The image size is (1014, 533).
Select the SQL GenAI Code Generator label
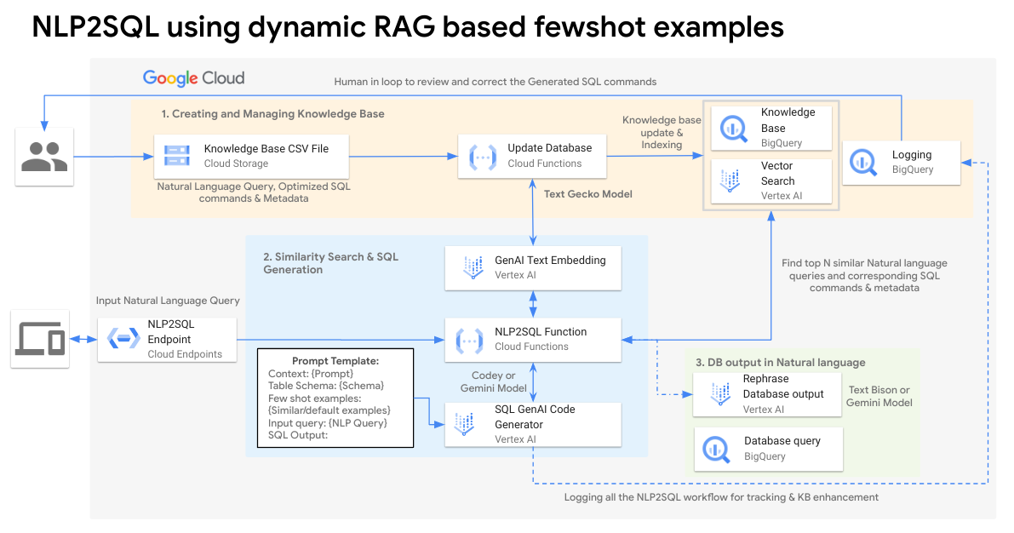(x=535, y=417)
